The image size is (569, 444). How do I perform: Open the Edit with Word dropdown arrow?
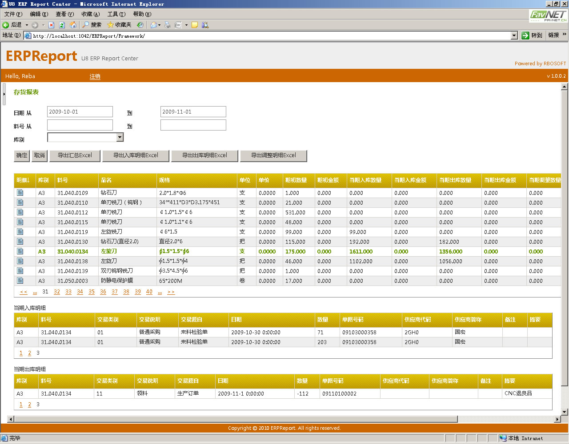[x=186, y=25]
